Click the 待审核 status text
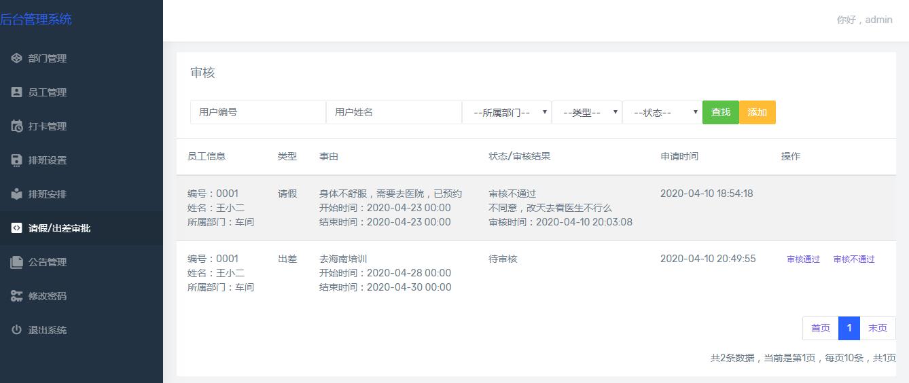The image size is (909, 383). (x=503, y=259)
